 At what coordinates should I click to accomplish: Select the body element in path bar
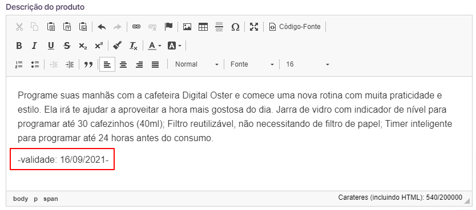pyautogui.click(x=21, y=199)
